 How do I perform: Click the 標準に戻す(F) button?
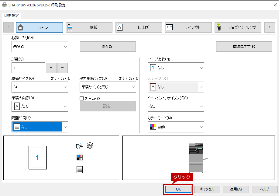click(244, 47)
